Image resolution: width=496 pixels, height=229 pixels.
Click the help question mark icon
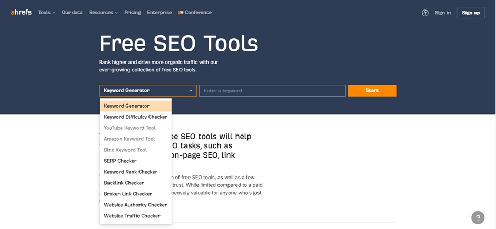(478, 217)
